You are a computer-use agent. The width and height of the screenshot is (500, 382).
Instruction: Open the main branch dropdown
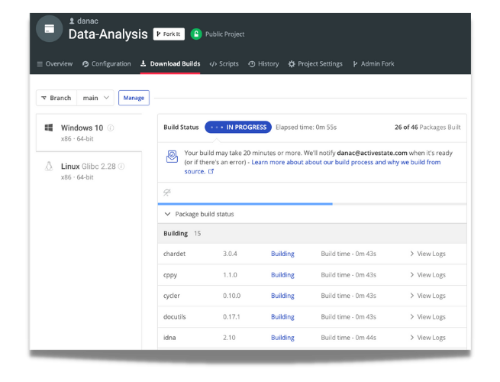95,98
